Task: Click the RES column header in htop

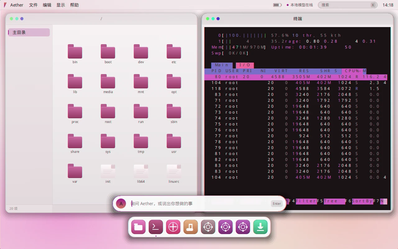Action: pyautogui.click(x=304, y=71)
